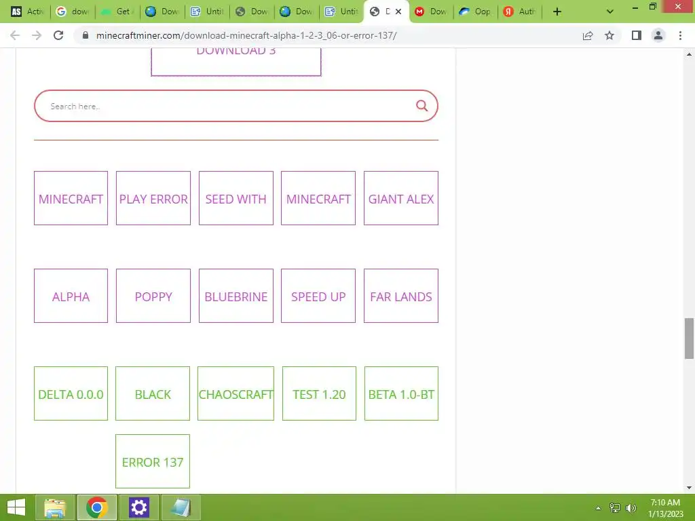Go back with the browser back arrow
695x521 pixels.
[15, 35]
